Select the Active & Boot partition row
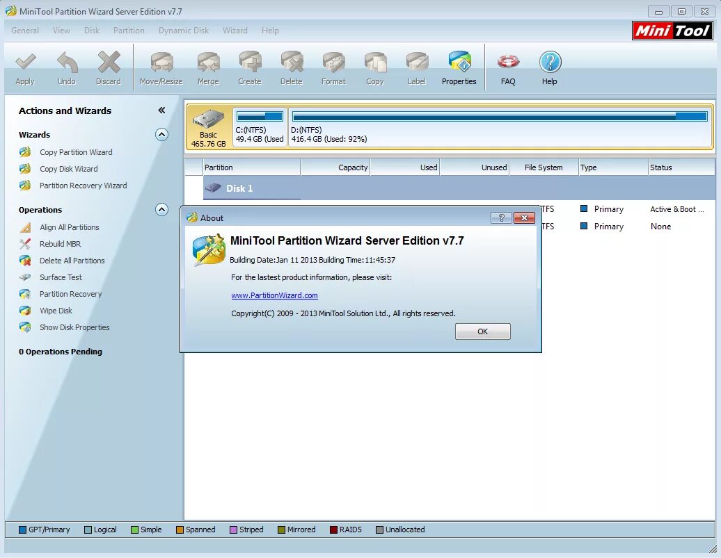This screenshot has width=721, height=558. (x=628, y=209)
